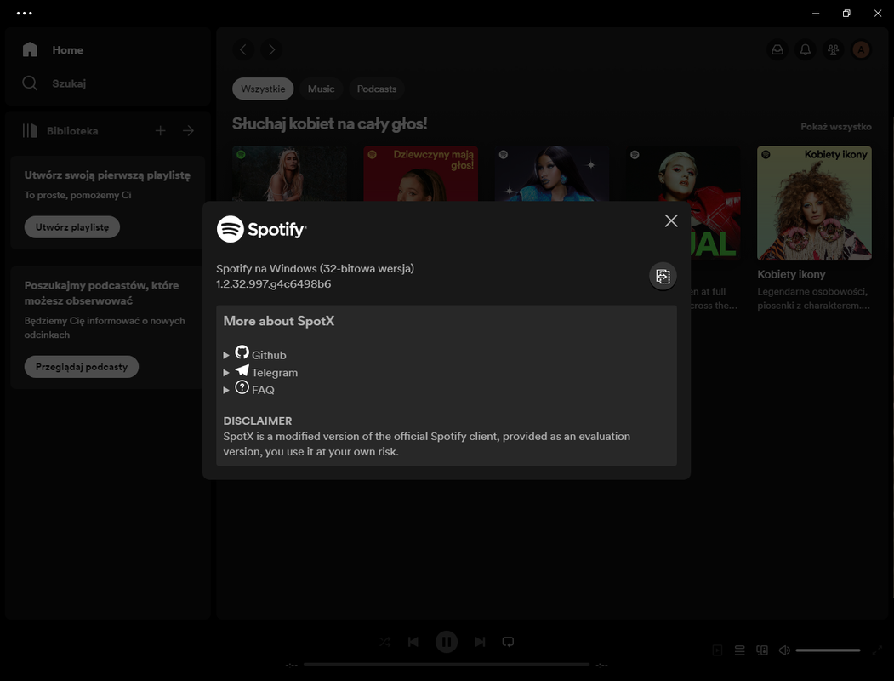
Task: Open the Now Playing view icon
Action: coord(717,650)
